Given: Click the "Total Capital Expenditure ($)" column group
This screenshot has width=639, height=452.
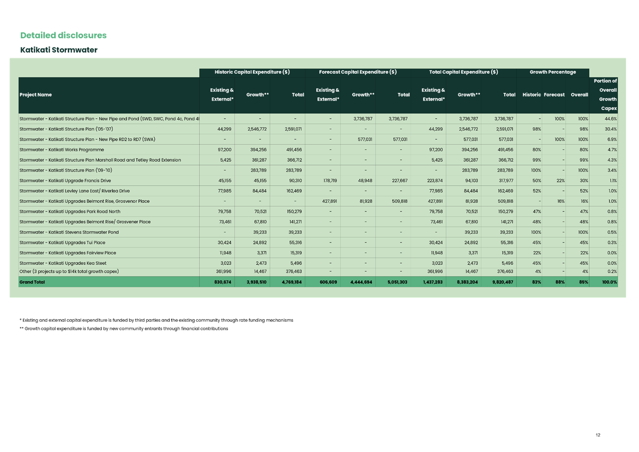Looking at the screenshot, I should tap(463, 72).
